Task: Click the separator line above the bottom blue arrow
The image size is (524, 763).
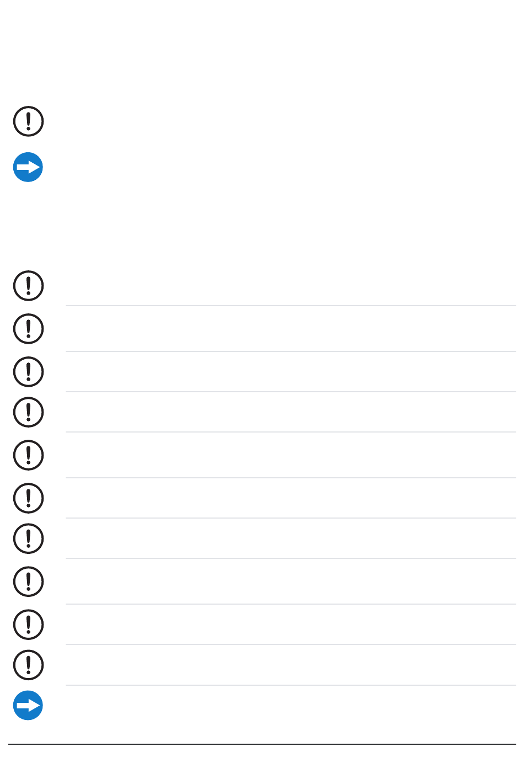Action: tap(291, 685)
